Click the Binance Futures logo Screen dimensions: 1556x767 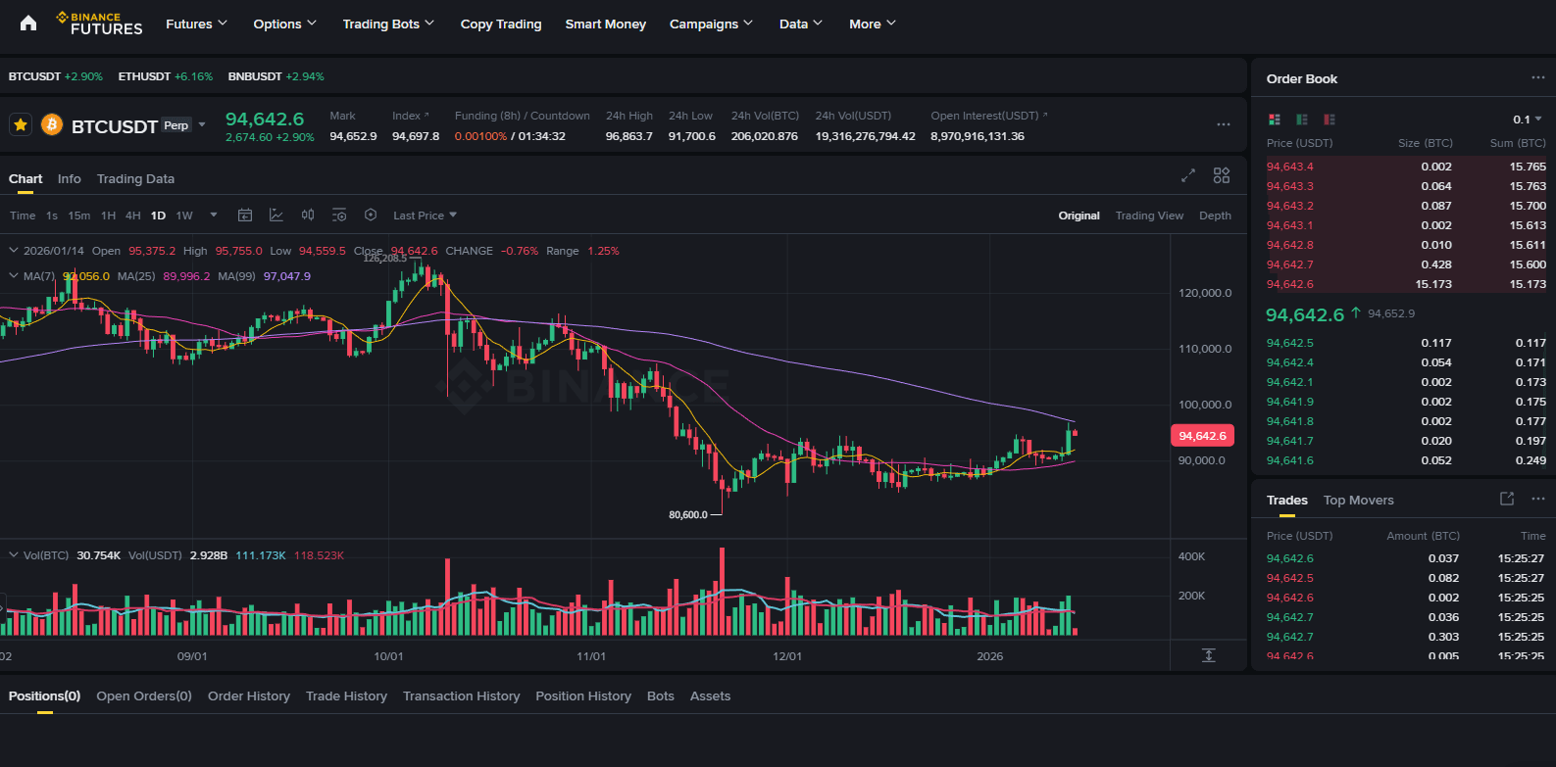tap(100, 24)
